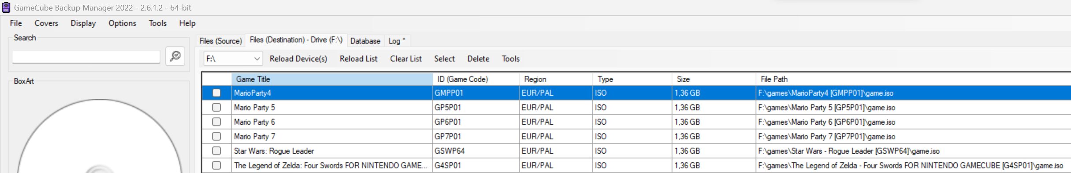This screenshot has height=173, width=1071.
Task: Click game code GSWP64
Action: point(450,151)
